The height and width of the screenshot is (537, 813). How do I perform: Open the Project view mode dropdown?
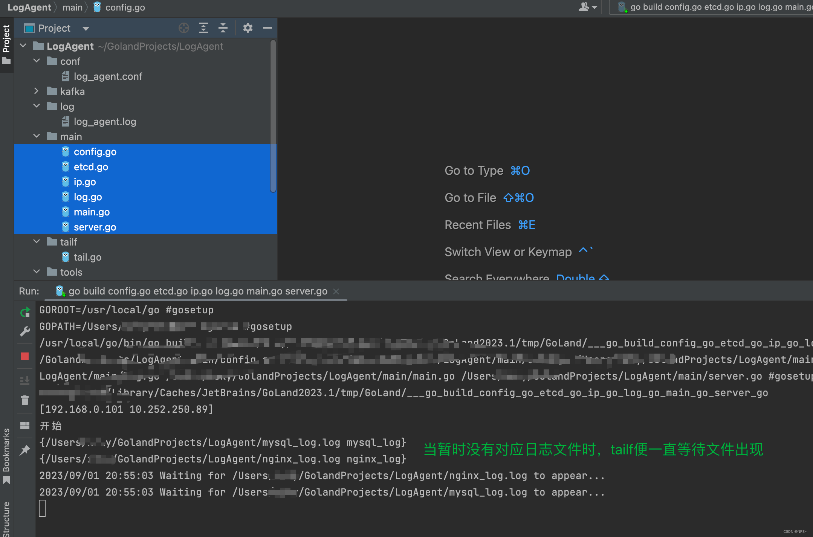(x=86, y=28)
